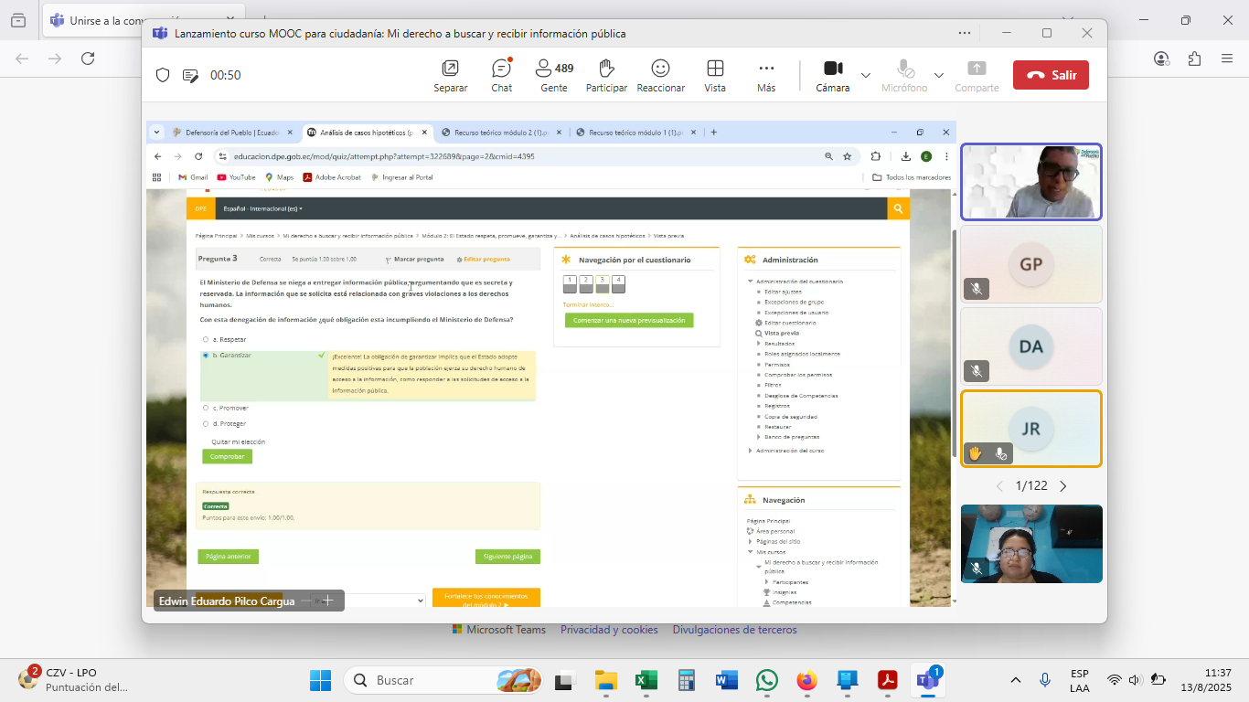This screenshot has height=702, width=1249.
Task: Expand the microphone options dropdown arrow
Action: pos(938,75)
